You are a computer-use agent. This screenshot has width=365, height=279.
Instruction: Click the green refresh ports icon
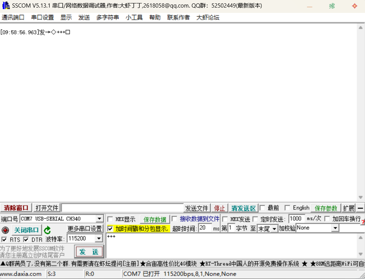[x=47, y=230]
